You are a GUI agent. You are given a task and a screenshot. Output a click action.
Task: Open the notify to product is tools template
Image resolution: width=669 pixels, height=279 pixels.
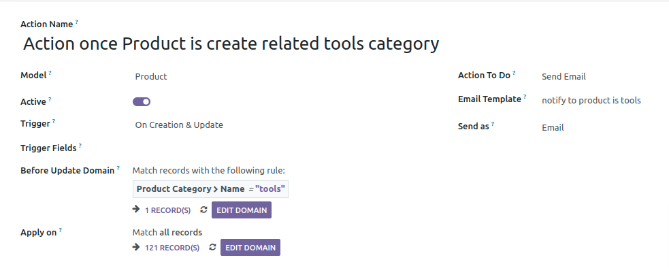click(591, 101)
